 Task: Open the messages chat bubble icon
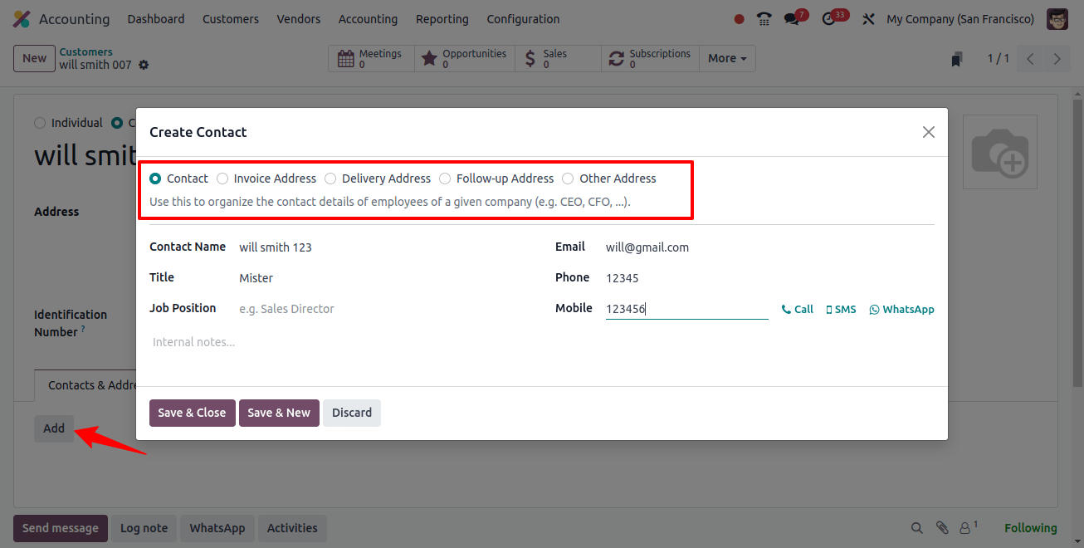(x=791, y=19)
